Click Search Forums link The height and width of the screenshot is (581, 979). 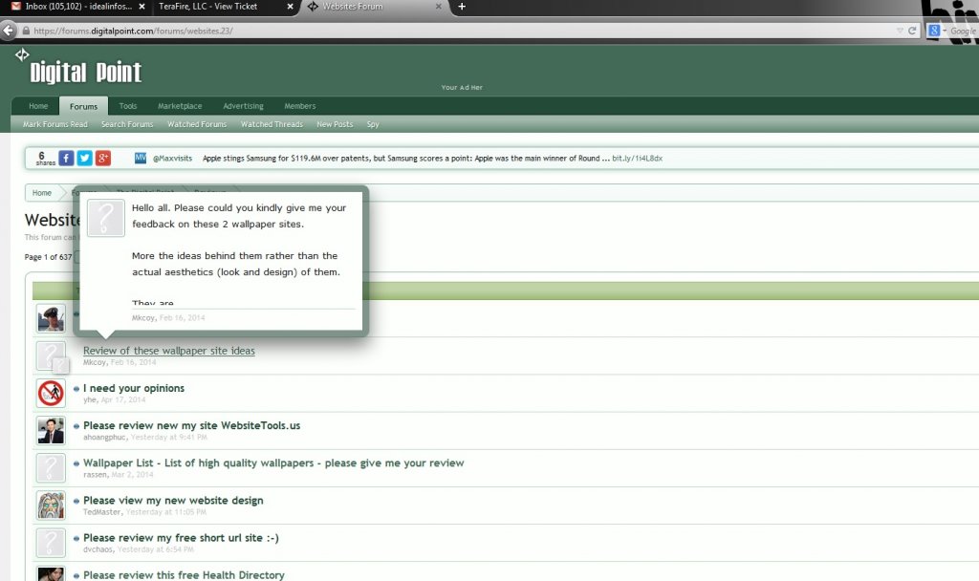[x=127, y=124]
